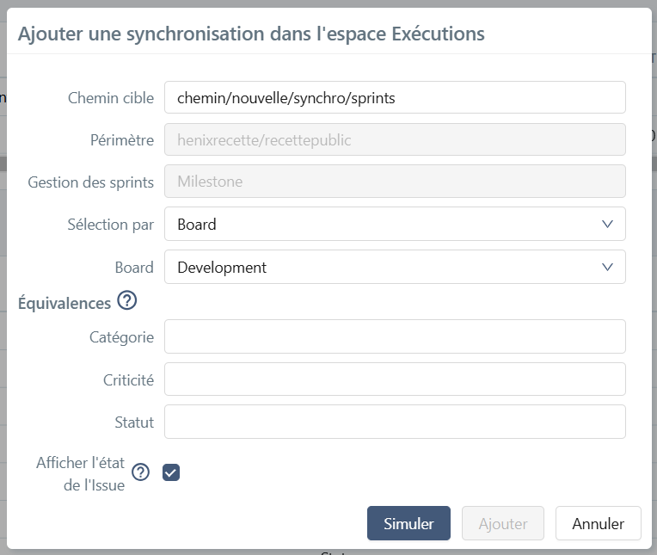657x555 pixels.
Task: Click the Simuler button
Action: (x=408, y=523)
